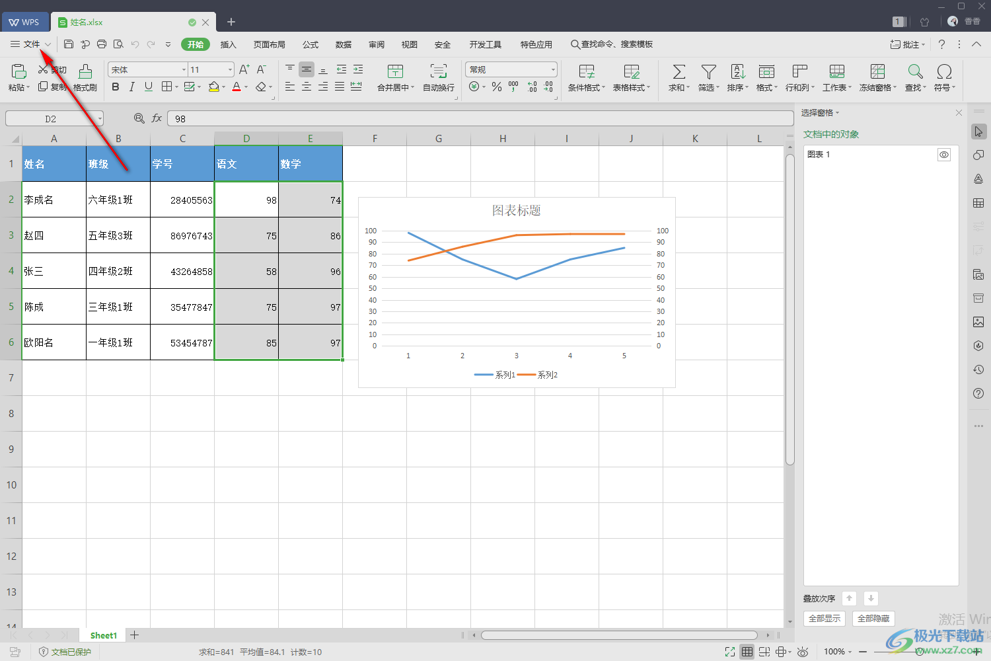Select the Sheet1 sheet tab
This screenshot has width=991, height=661.
tap(104, 635)
